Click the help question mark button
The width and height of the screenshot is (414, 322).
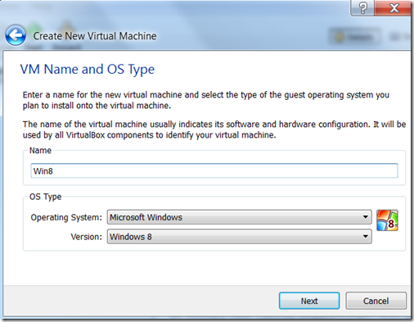(x=362, y=8)
